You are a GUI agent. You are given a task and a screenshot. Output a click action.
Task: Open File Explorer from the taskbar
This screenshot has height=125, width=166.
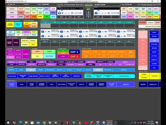(x=26, y=123)
